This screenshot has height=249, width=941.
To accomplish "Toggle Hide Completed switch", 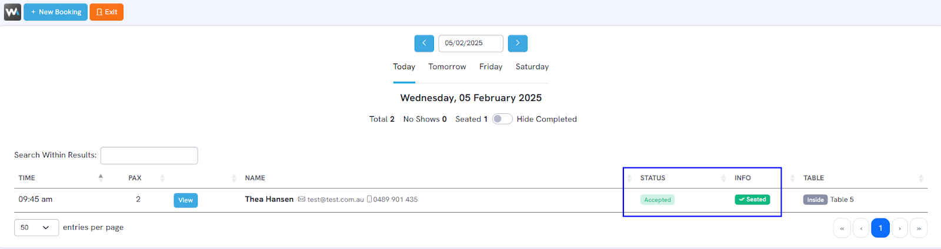I will (x=502, y=119).
